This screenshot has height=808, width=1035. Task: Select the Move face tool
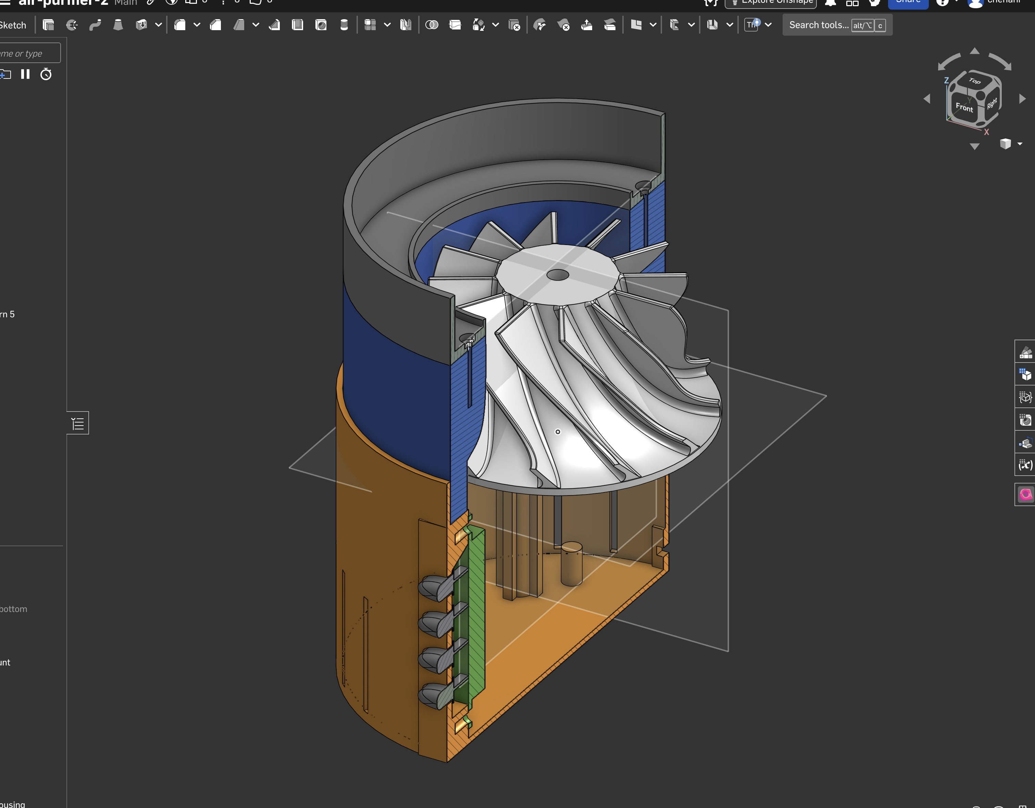click(587, 25)
